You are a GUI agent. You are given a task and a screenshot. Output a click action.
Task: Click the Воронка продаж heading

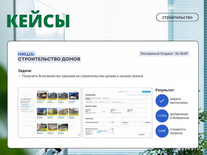(x=91, y=106)
